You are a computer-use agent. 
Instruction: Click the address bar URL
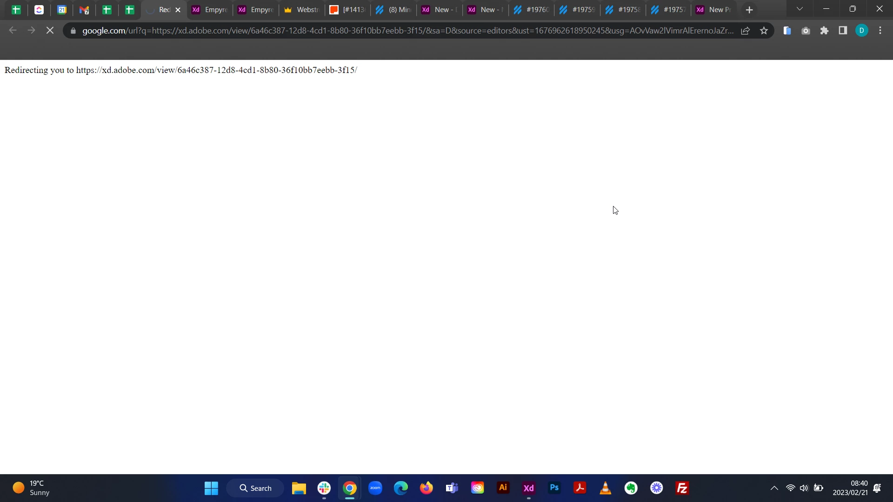(x=405, y=31)
